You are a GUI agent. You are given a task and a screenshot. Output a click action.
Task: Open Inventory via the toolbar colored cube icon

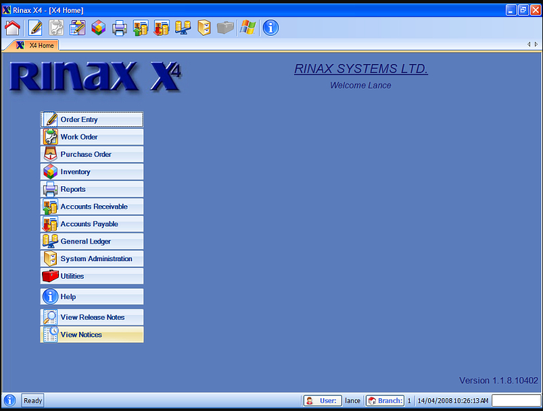point(98,28)
